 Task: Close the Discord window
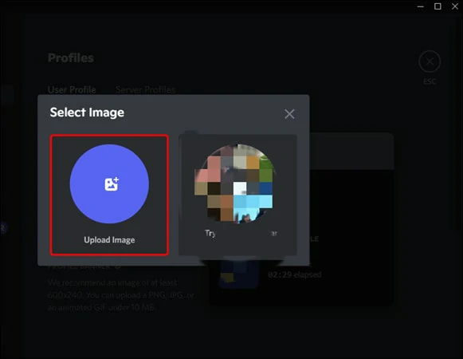coord(455,6)
